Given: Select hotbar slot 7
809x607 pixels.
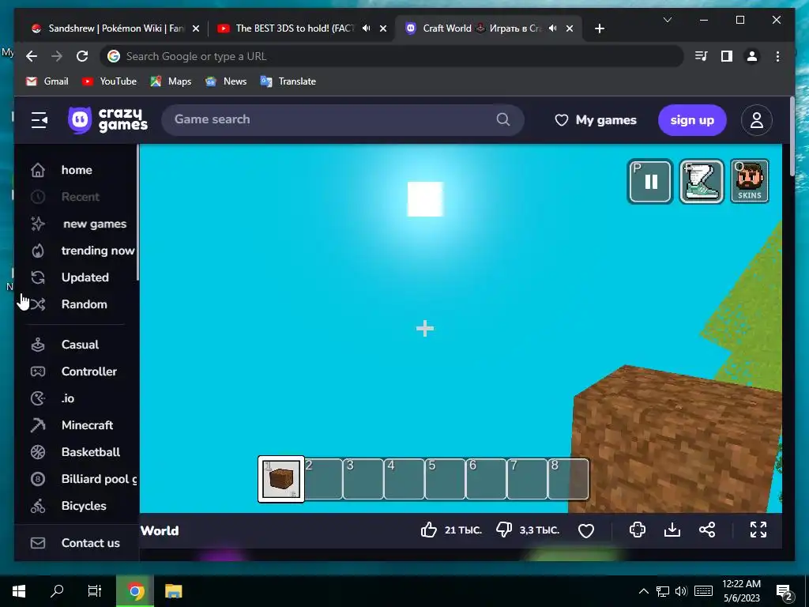Looking at the screenshot, I should coord(527,479).
